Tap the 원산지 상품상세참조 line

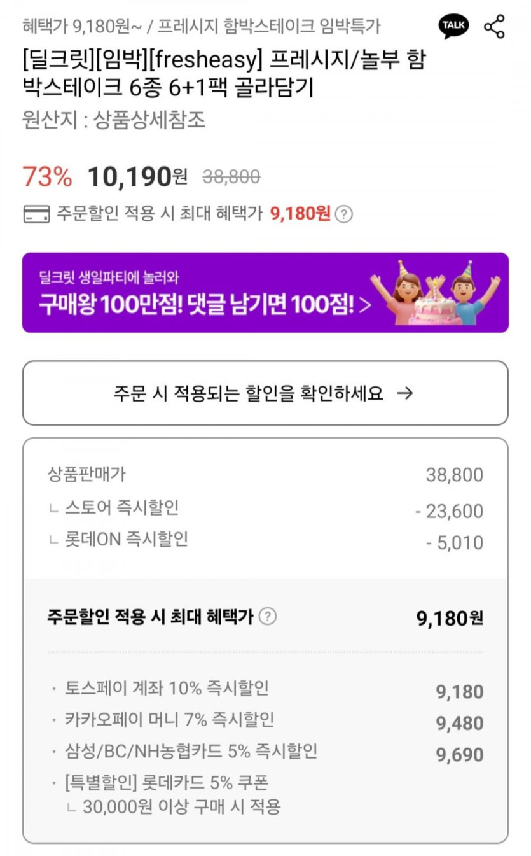tap(114, 120)
